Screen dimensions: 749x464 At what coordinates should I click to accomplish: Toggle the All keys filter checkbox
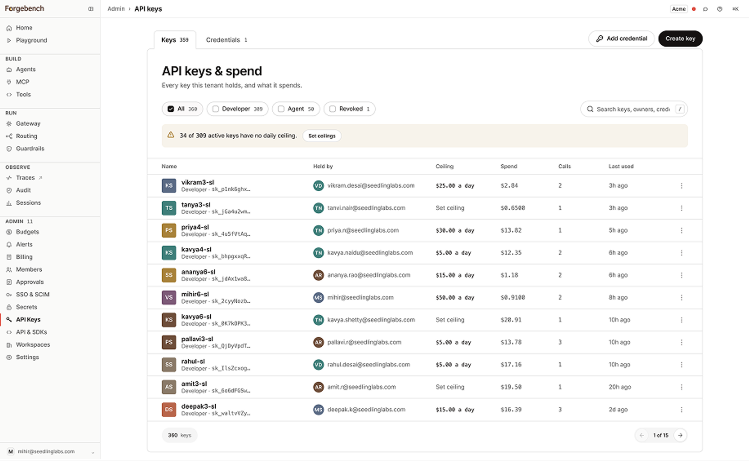tap(170, 109)
